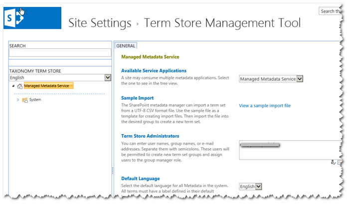
Task: Go to Site Settings breadcrumb link
Action: point(100,23)
